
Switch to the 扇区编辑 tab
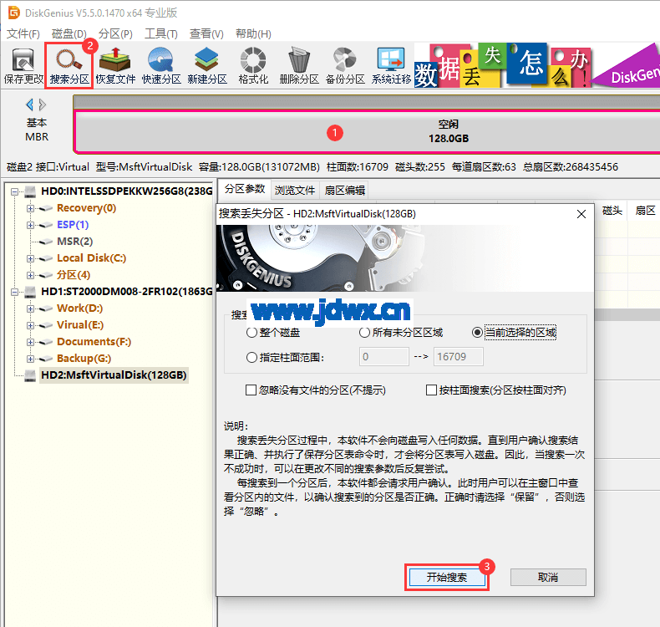coord(345,191)
